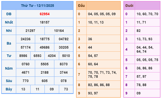162x99 pixels.
Task: Select the Năm prize number 2188
Action: click(x=45, y=72)
